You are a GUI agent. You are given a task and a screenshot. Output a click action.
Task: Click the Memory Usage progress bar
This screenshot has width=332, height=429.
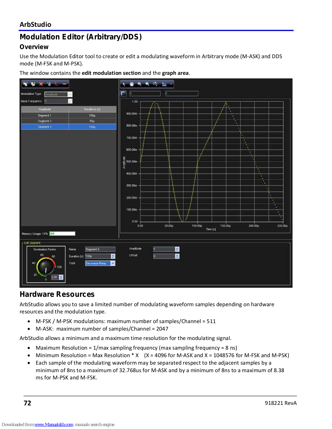(62, 234)
